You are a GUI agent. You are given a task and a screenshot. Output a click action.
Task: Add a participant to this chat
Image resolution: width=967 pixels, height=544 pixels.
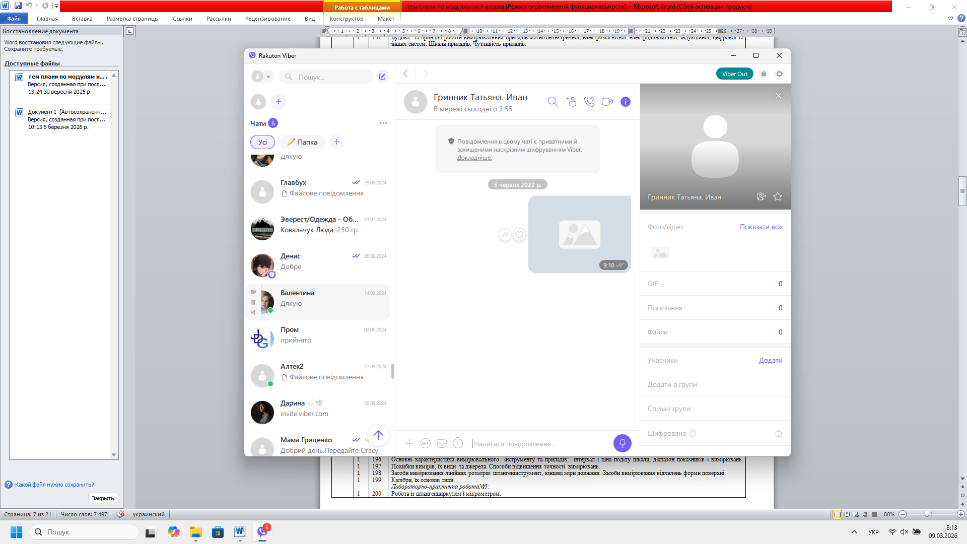click(x=571, y=102)
